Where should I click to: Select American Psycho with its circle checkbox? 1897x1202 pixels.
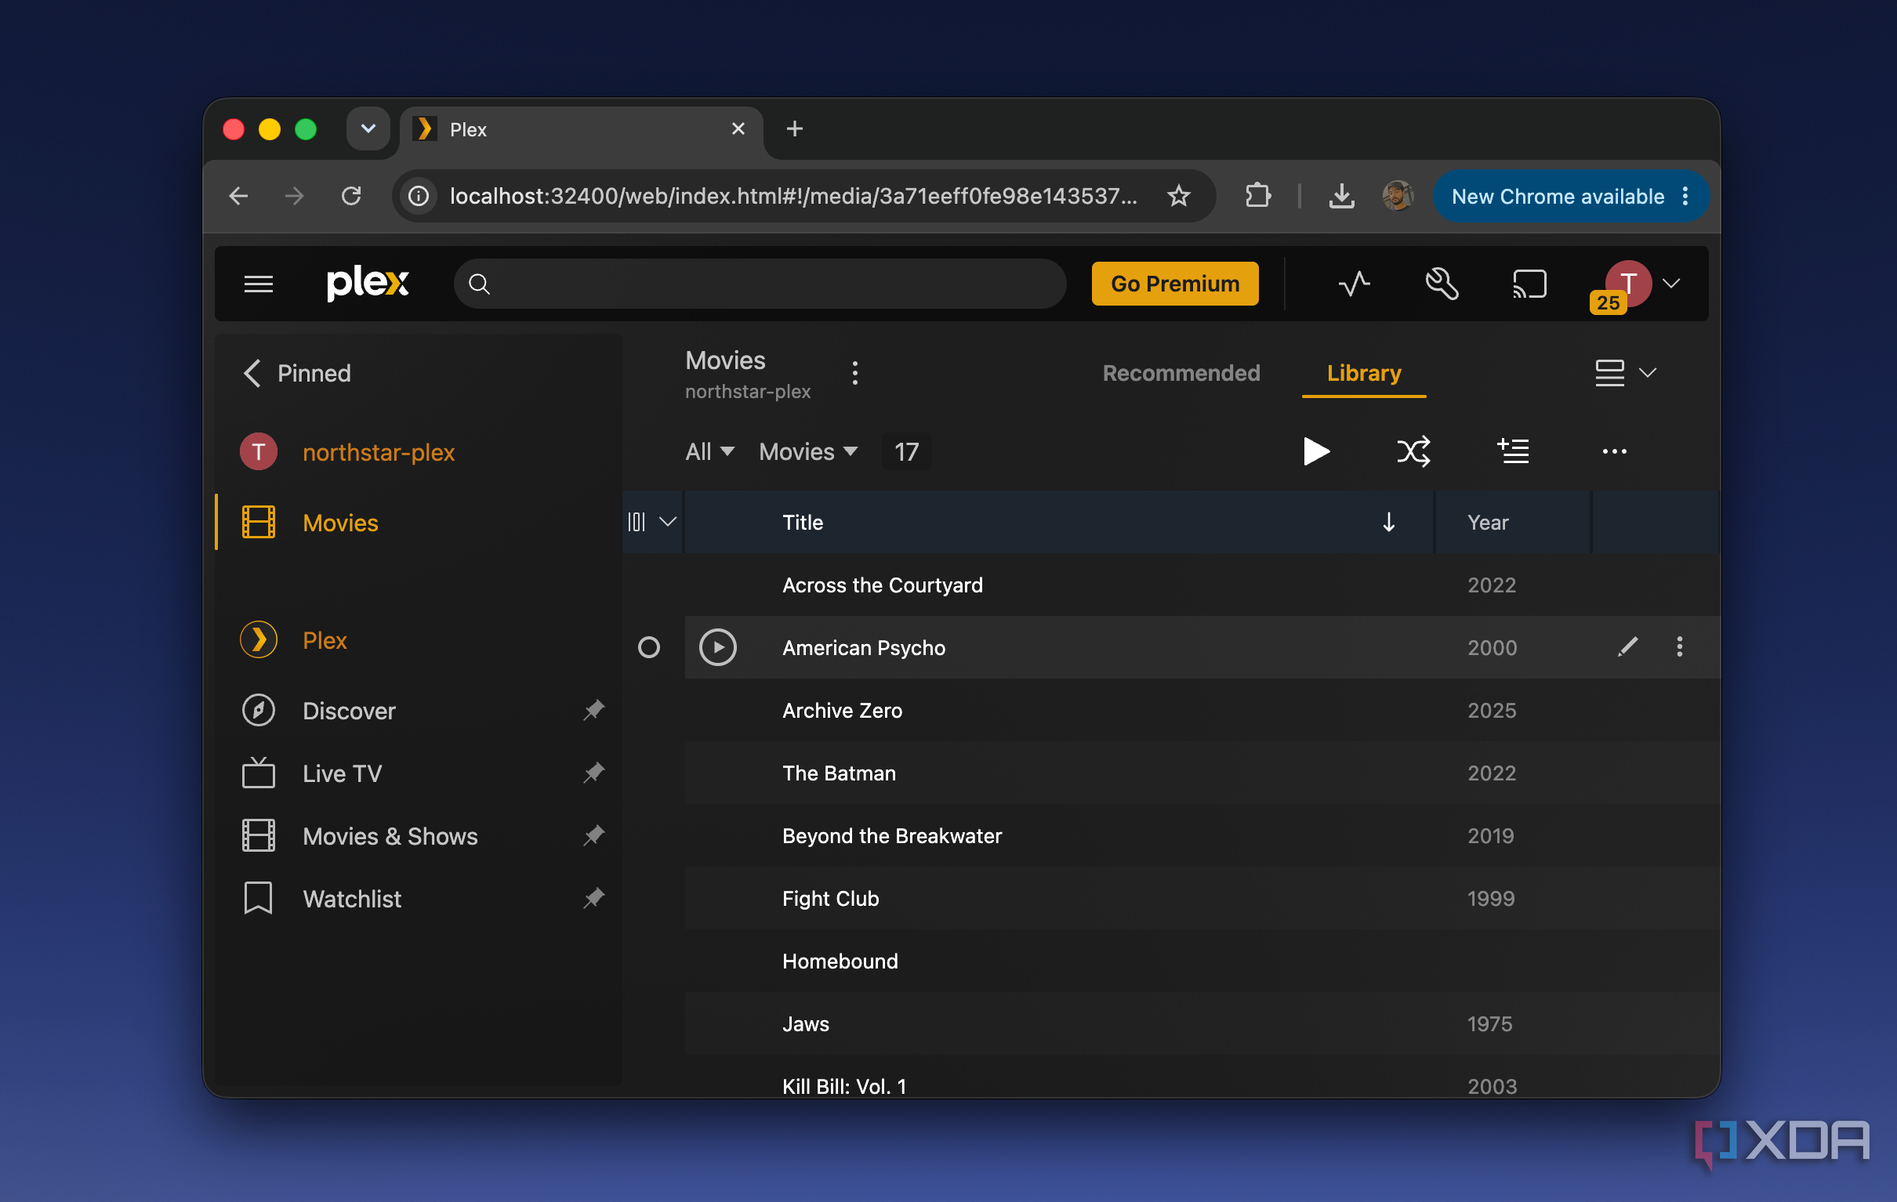[648, 647]
